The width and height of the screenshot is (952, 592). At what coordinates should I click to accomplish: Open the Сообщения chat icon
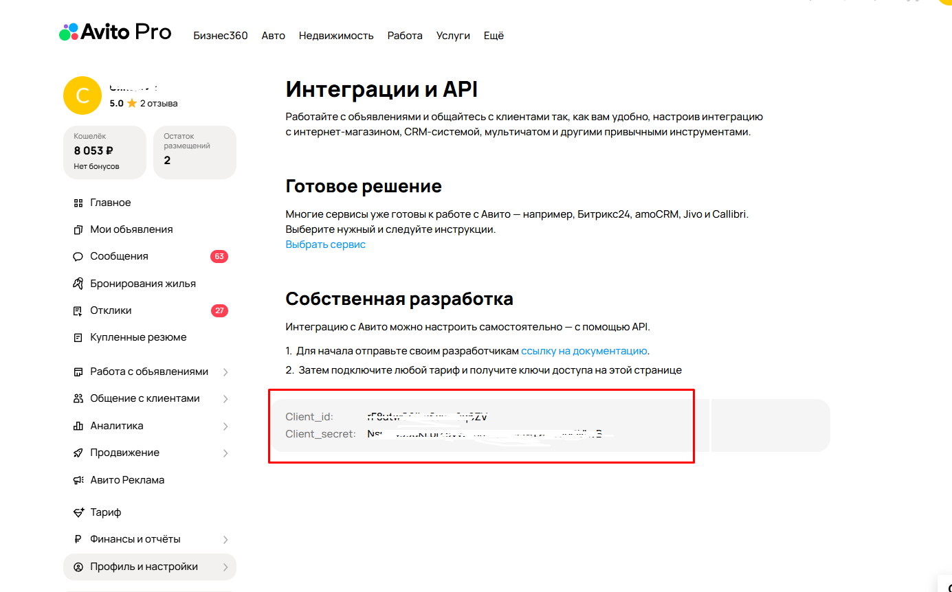[78, 255]
